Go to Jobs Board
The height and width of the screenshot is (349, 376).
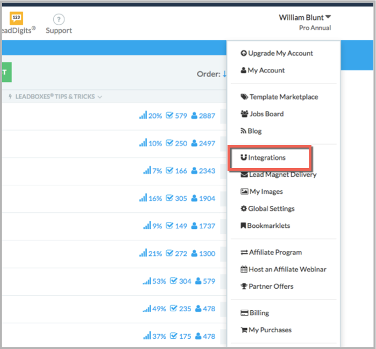[x=262, y=114]
